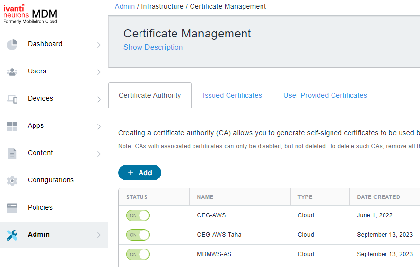Click the Policies card icon

(x=12, y=208)
